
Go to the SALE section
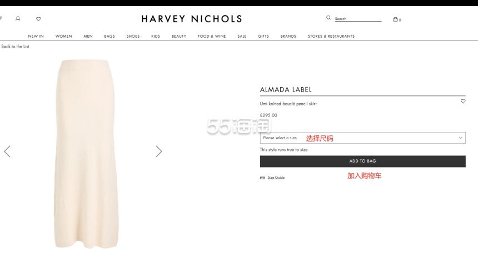click(x=242, y=36)
